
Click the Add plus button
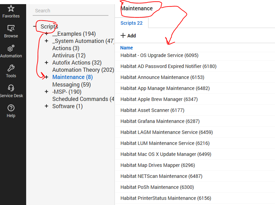[x=128, y=36]
